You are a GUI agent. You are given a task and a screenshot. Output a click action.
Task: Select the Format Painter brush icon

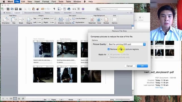pyautogui.click(x=38, y=9)
